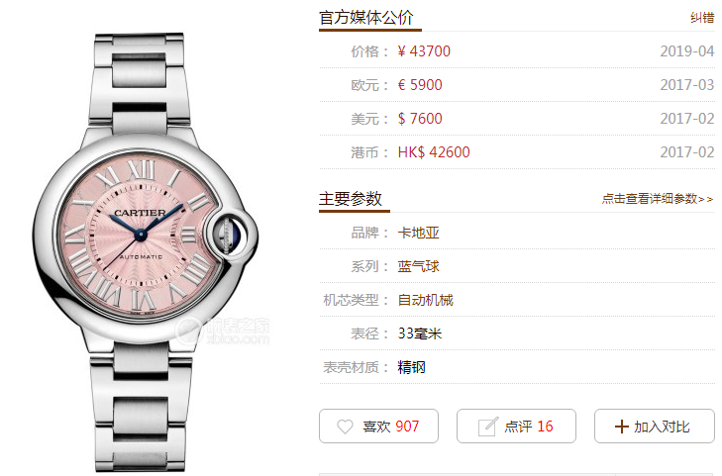722x476 pixels.
Task: Click the case diameter value 33毫米
Action: (420, 333)
